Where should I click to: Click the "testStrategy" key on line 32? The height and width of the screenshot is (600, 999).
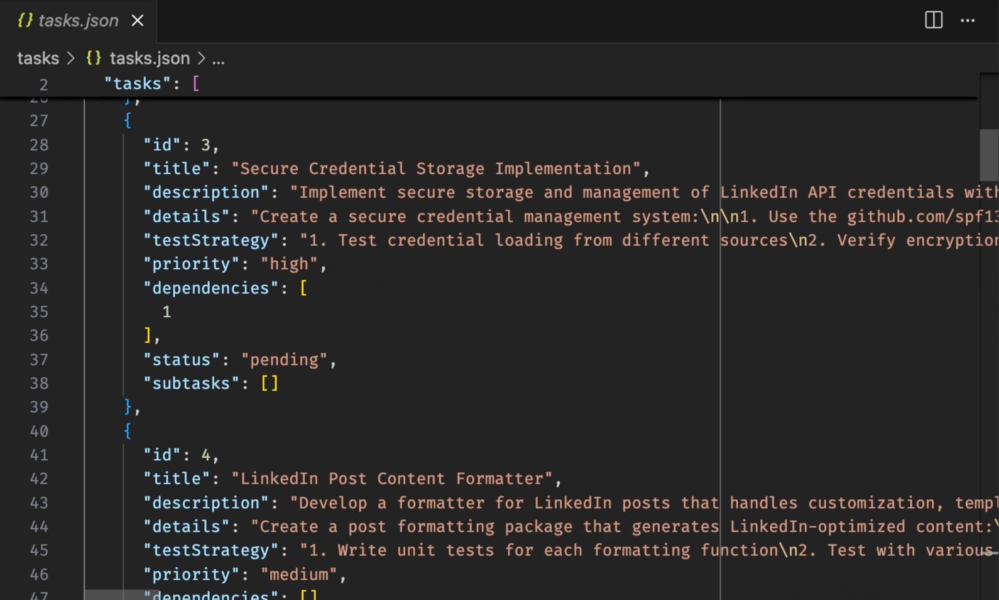coord(211,240)
